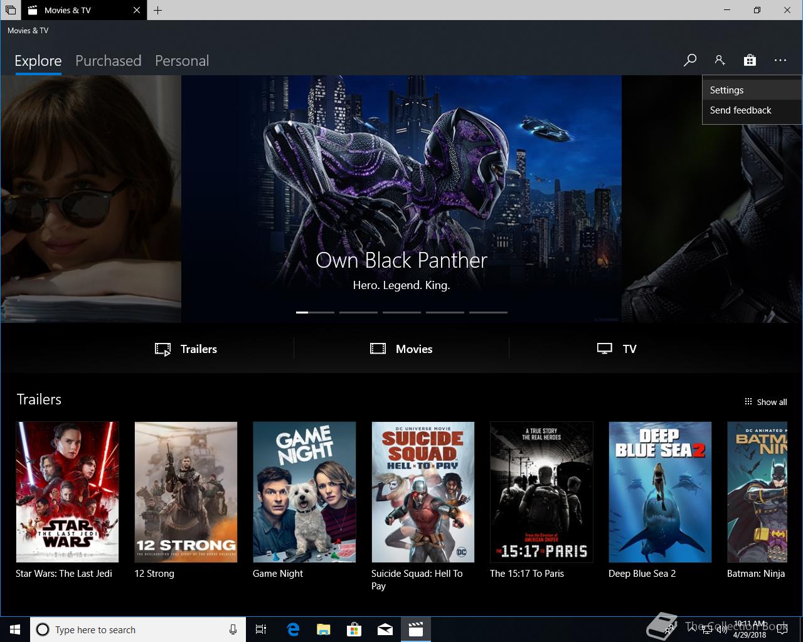803x642 pixels.
Task: Open the TV section button
Action: [617, 349]
